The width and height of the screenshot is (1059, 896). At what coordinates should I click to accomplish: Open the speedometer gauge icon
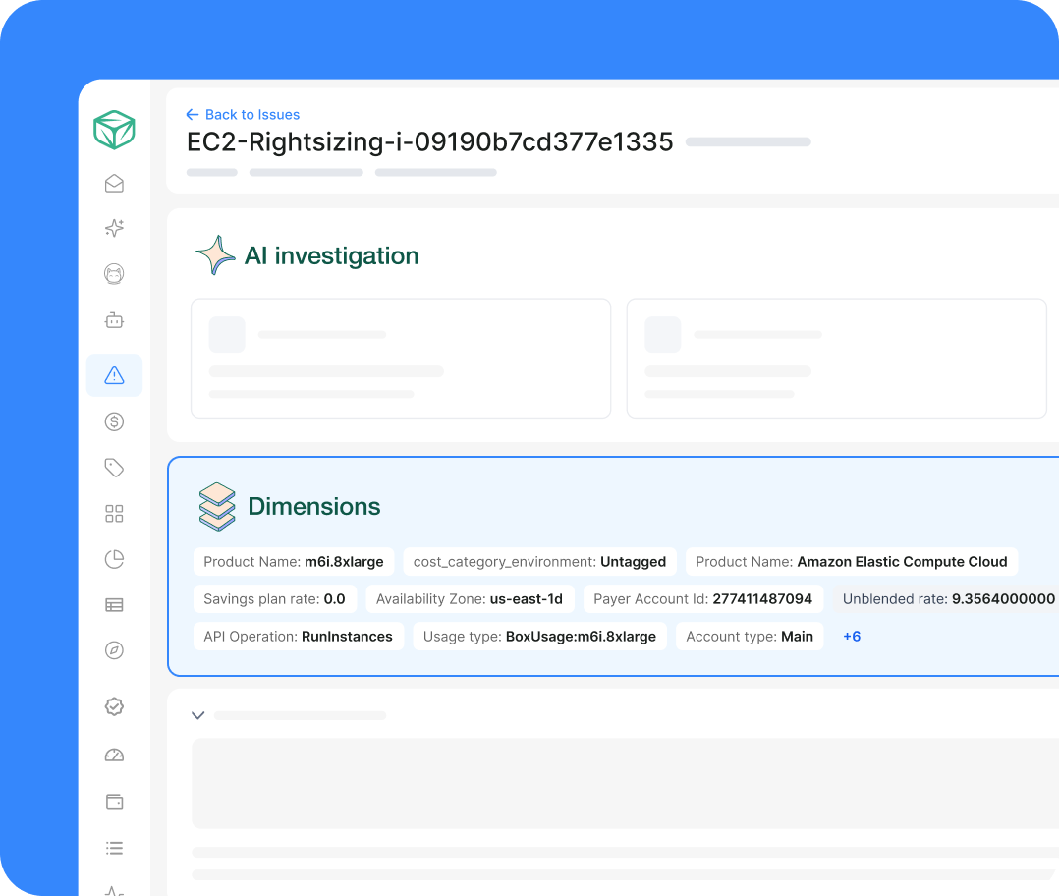(x=114, y=755)
